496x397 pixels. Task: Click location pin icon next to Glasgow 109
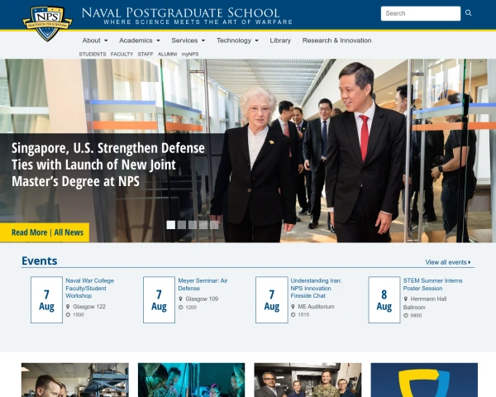(x=180, y=299)
